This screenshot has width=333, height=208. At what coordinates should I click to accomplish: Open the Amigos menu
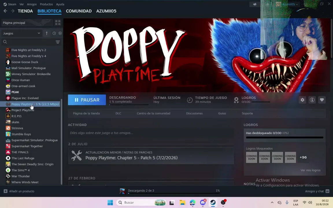(x=32, y=4)
